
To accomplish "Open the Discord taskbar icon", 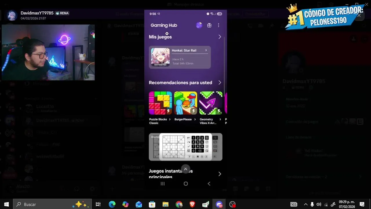I will click(x=219, y=204).
